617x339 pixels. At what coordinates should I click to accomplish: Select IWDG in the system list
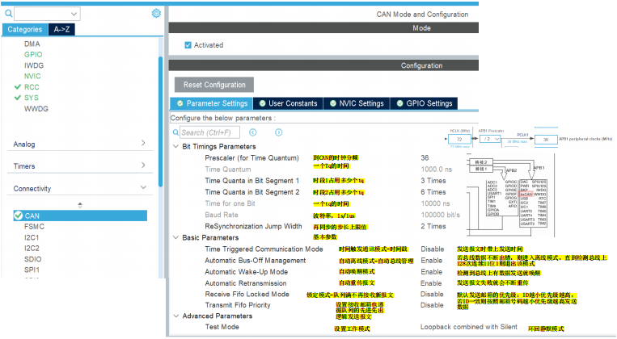34,65
